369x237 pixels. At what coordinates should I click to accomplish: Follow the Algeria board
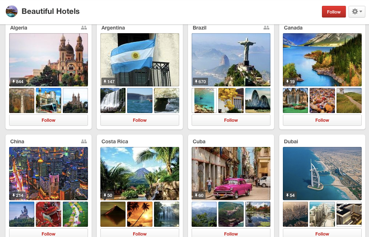click(49, 120)
